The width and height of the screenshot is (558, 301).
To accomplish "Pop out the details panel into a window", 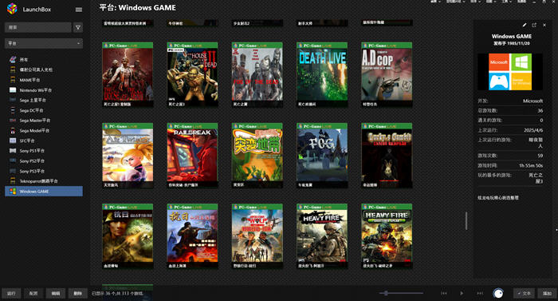I will click(x=534, y=25).
